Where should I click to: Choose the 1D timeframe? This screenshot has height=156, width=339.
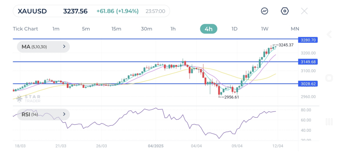click(x=234, y=29)
